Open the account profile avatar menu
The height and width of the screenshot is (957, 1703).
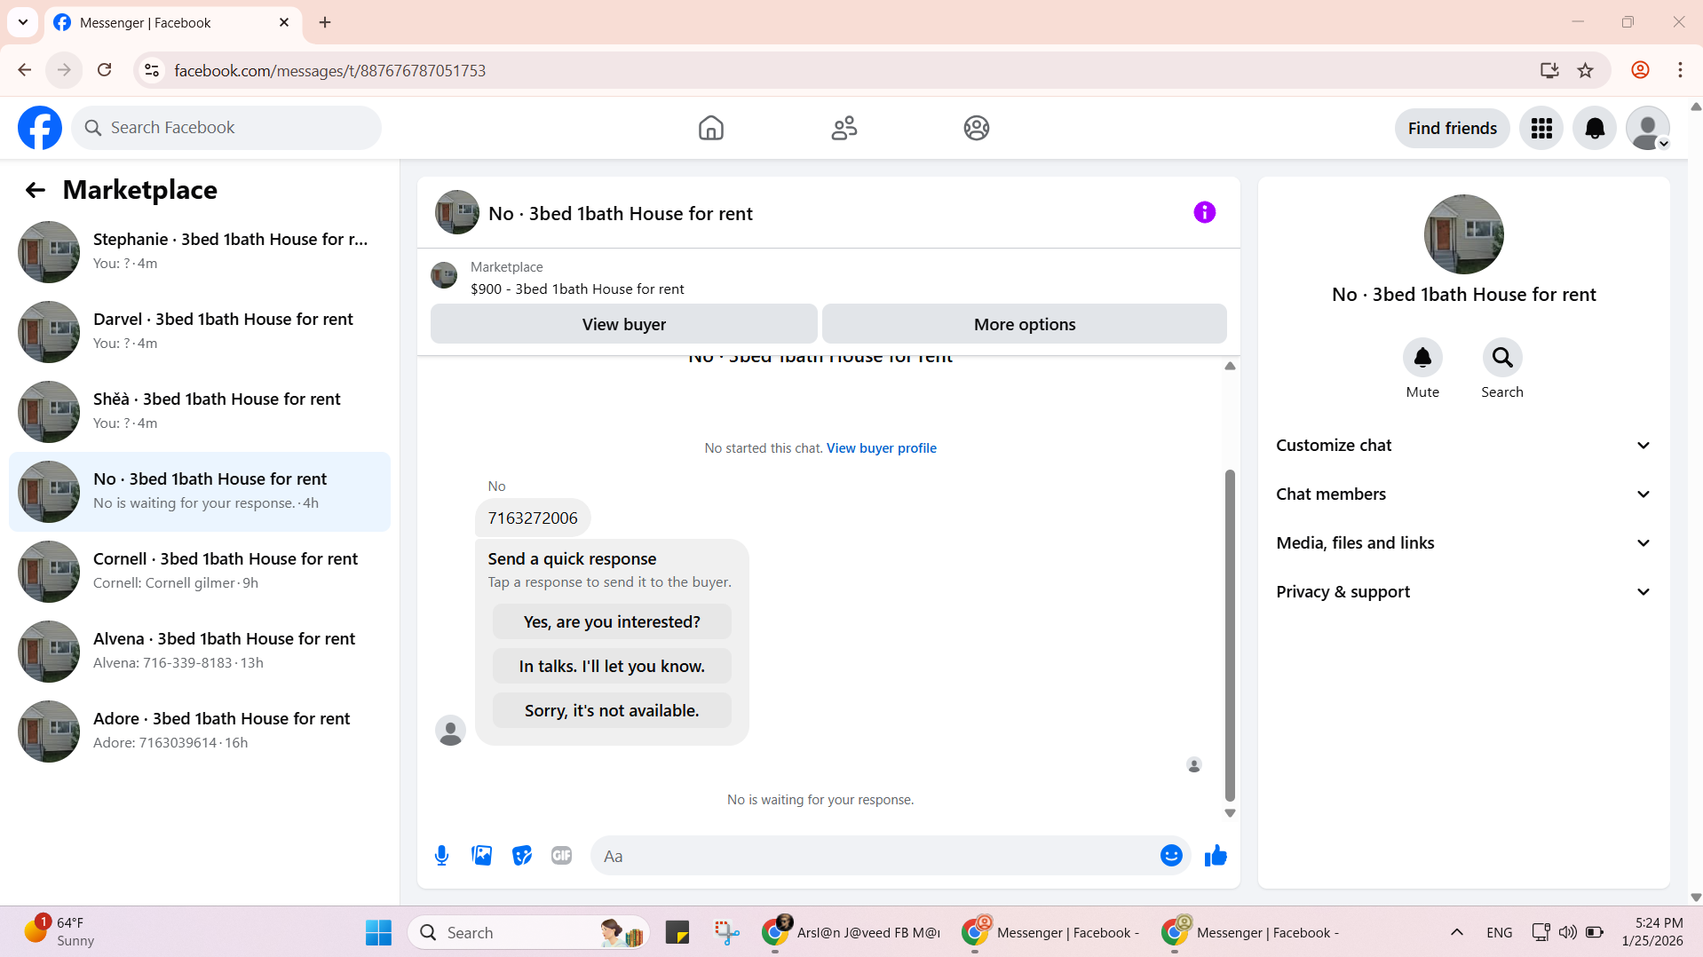point(1648,128)
